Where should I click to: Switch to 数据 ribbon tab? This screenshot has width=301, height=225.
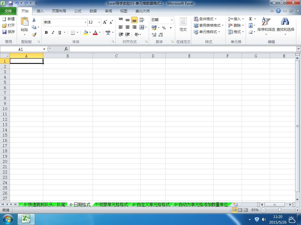click(x=93, y=11)
